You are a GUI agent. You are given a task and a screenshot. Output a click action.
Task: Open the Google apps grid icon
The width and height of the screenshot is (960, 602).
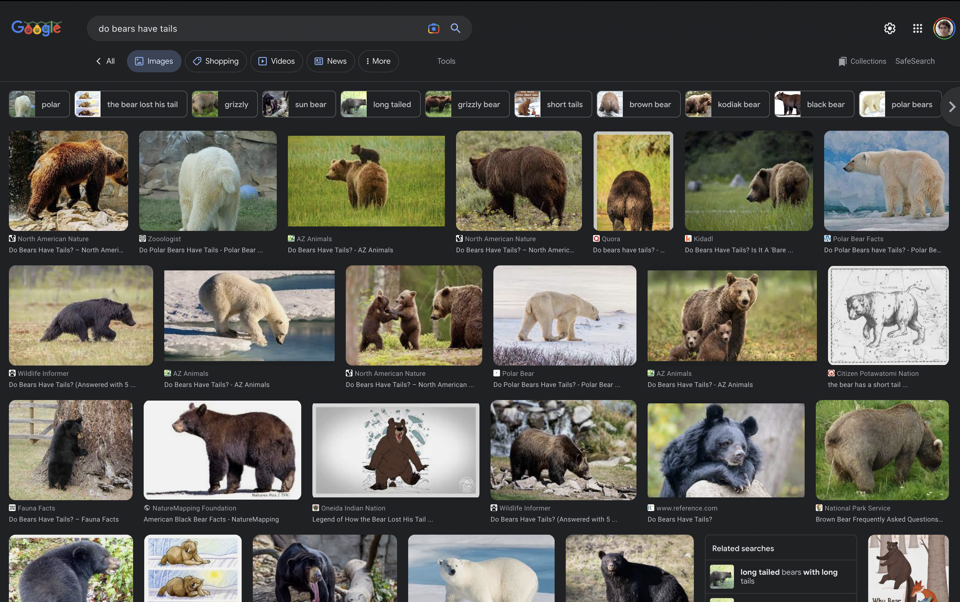(x=917, y=28)
